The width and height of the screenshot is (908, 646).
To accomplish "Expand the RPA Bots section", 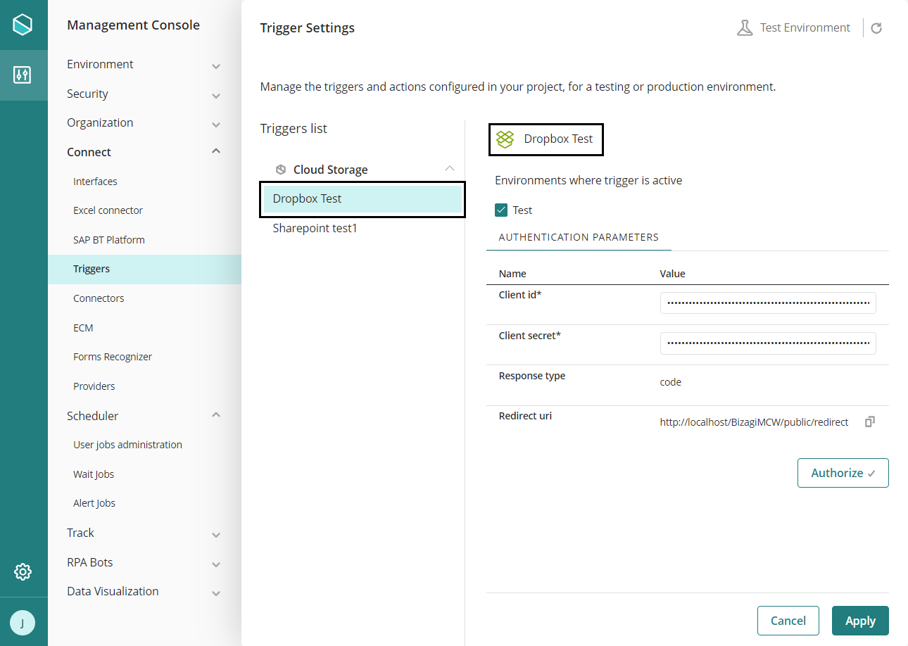I will click(x=216, y=564).
